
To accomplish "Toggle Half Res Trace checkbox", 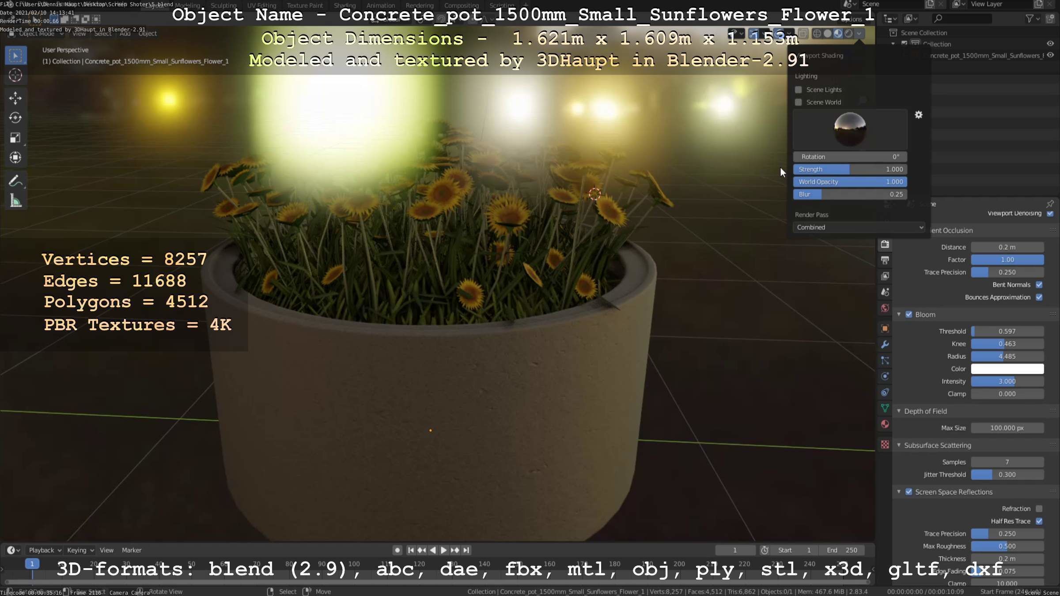I will click(x=1039, y=521).
